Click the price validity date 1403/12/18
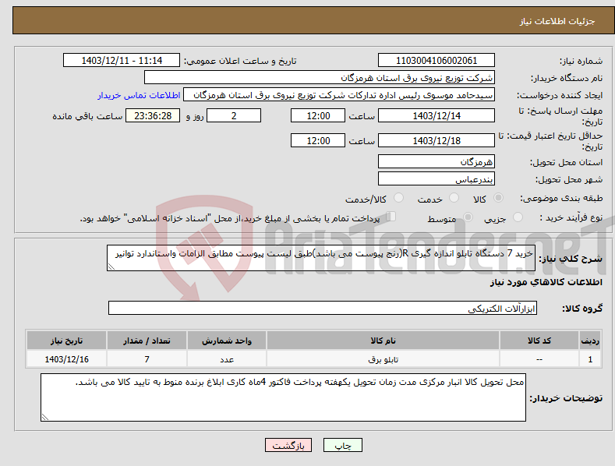This screenshot has width=615, height=466. [437, 141]
